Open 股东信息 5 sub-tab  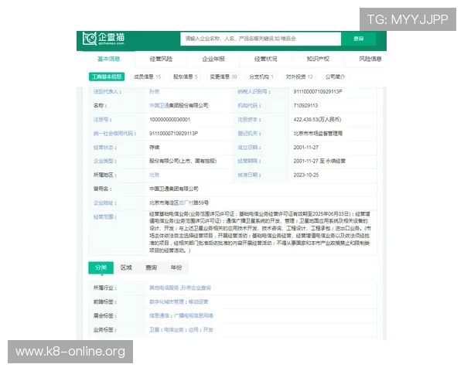[x=186, y=77]
